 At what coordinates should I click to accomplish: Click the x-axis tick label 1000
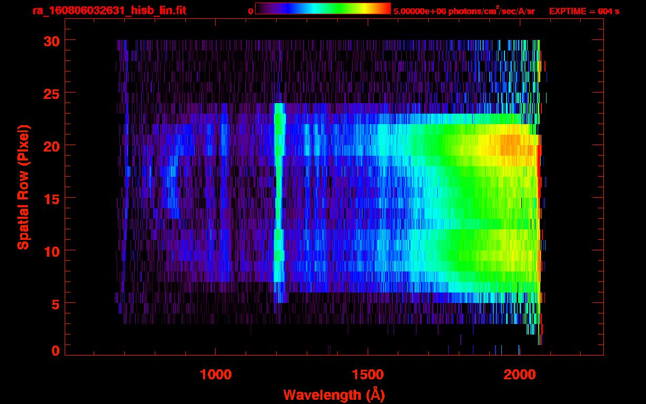pos(216,375)
